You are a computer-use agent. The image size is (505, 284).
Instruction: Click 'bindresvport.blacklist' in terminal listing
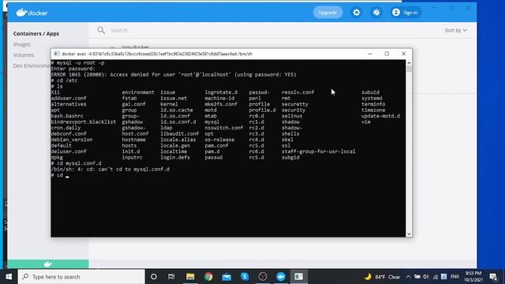(84, 122)
